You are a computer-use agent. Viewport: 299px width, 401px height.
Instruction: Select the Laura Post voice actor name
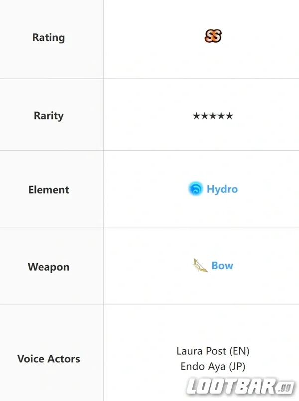click(201, 351)
